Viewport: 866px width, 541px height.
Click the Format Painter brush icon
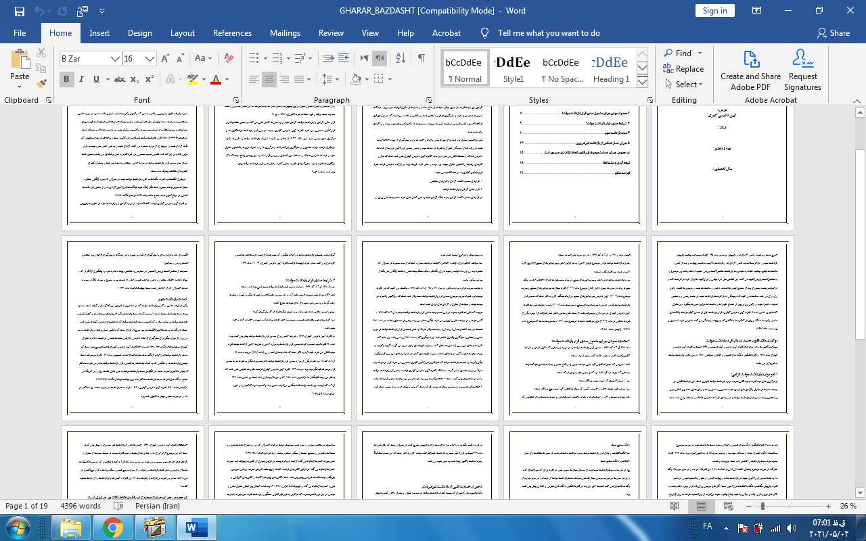(x=41, y=84)
